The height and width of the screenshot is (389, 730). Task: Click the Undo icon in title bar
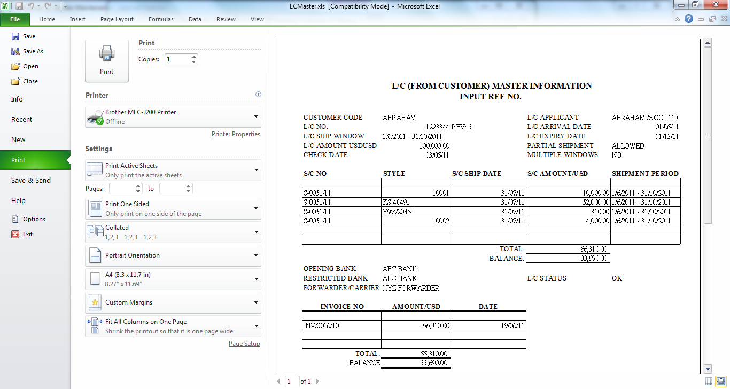click(31, 6)
